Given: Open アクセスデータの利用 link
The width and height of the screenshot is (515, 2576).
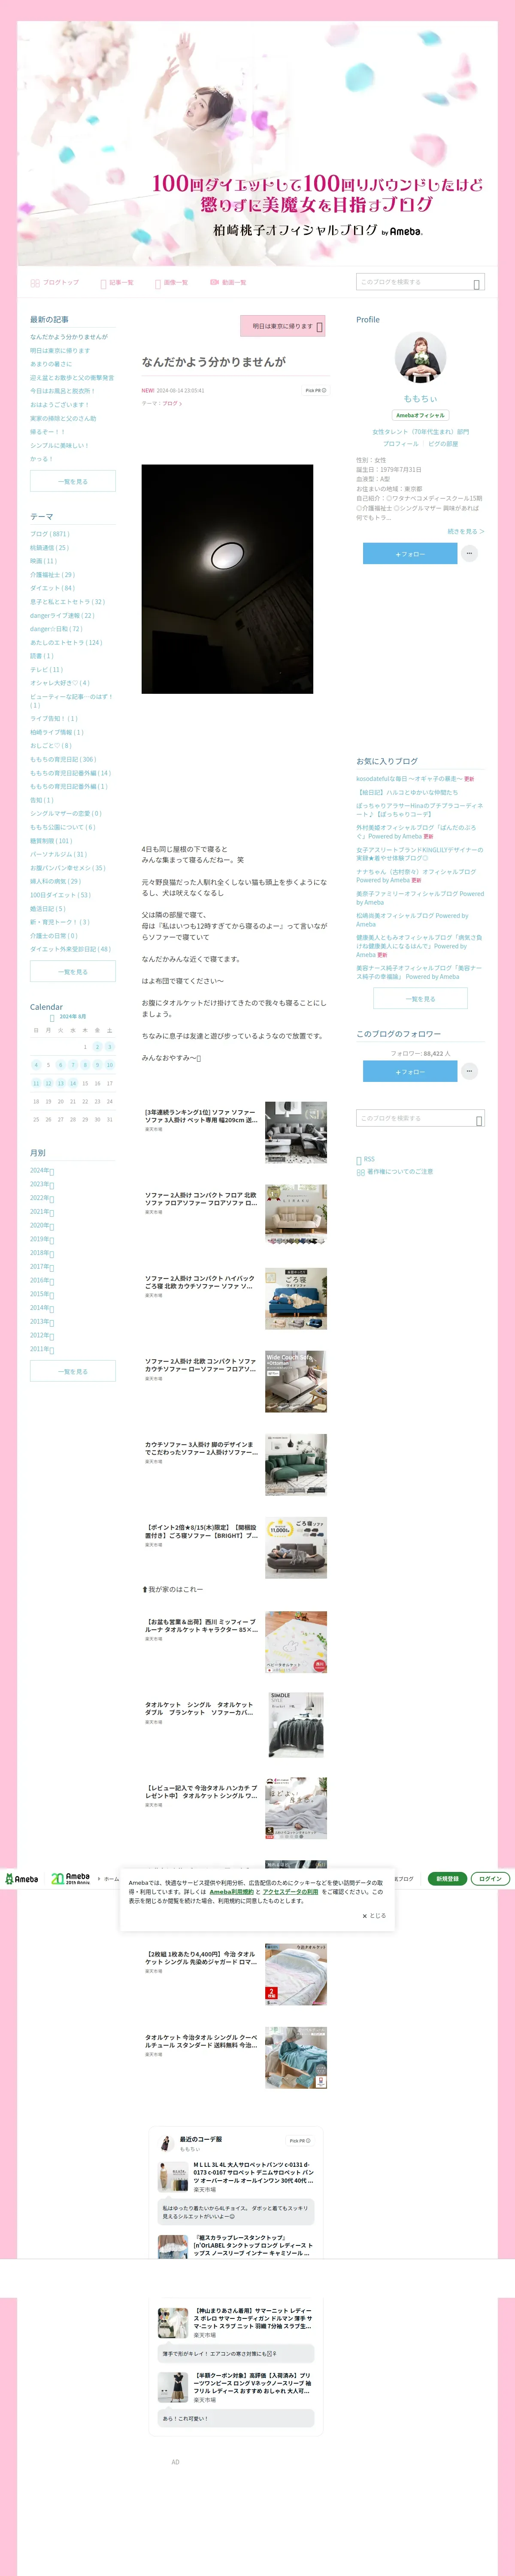Looking at the screenshot, I should [x=290, y=1892].
